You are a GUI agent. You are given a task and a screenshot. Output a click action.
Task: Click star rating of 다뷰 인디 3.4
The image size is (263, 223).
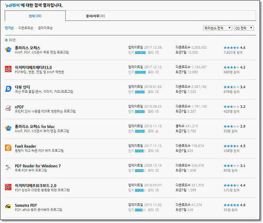click(x=231, y=87)
